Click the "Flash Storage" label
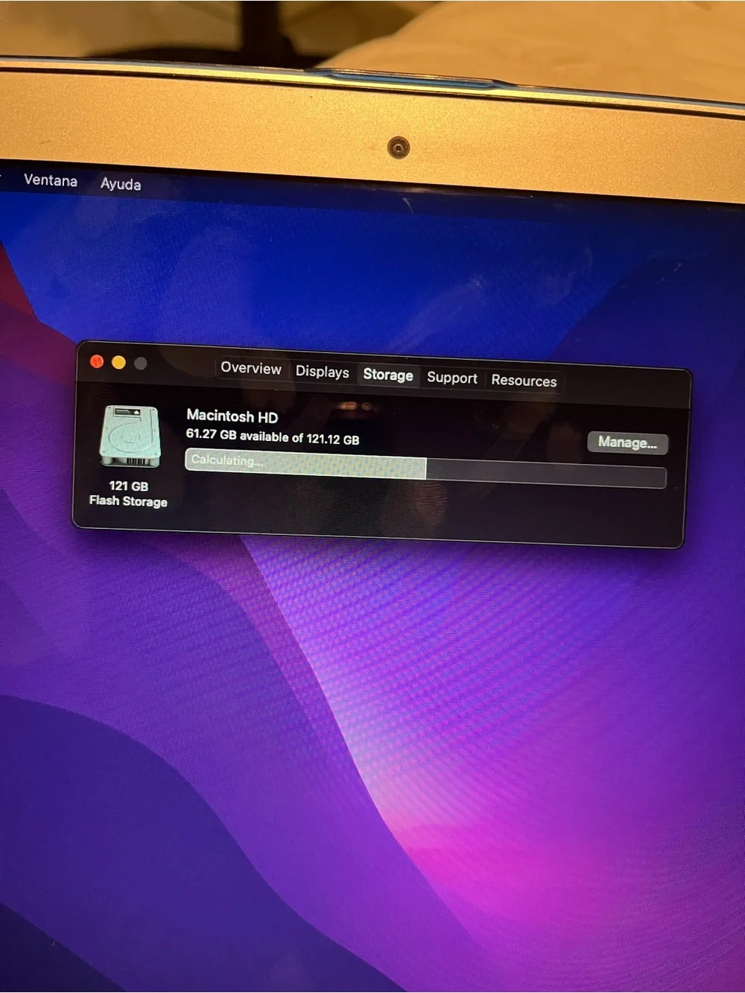The height and width of the screenshot is (993, 745). click(x=128, y=501)
